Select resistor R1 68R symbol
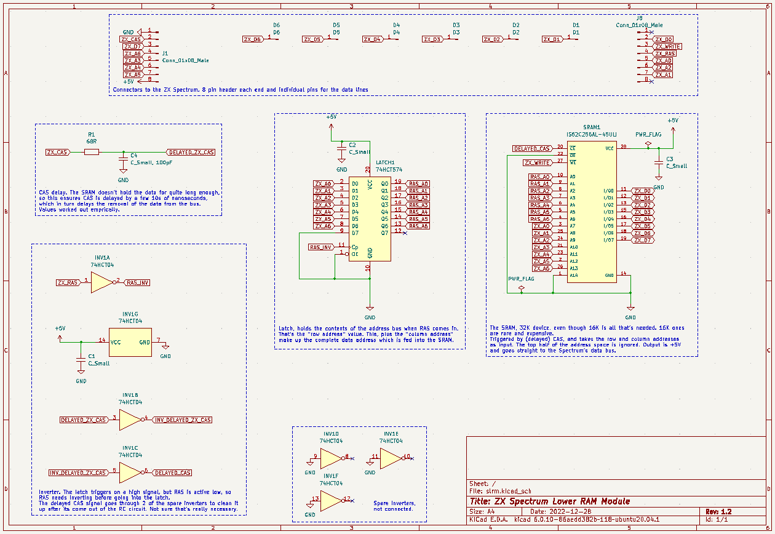The width and height of the screenshot is (775, 534). (x=91, y=152)
